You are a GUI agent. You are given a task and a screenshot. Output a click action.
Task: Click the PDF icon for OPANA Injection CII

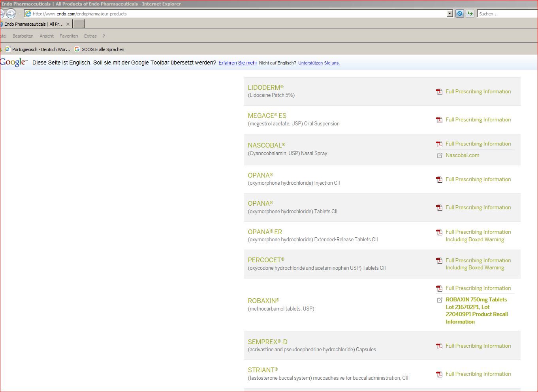coord(439,180)
